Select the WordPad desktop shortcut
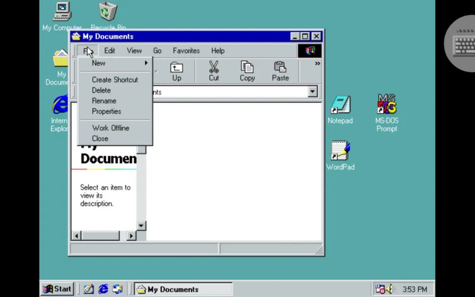 coord(340,151)
